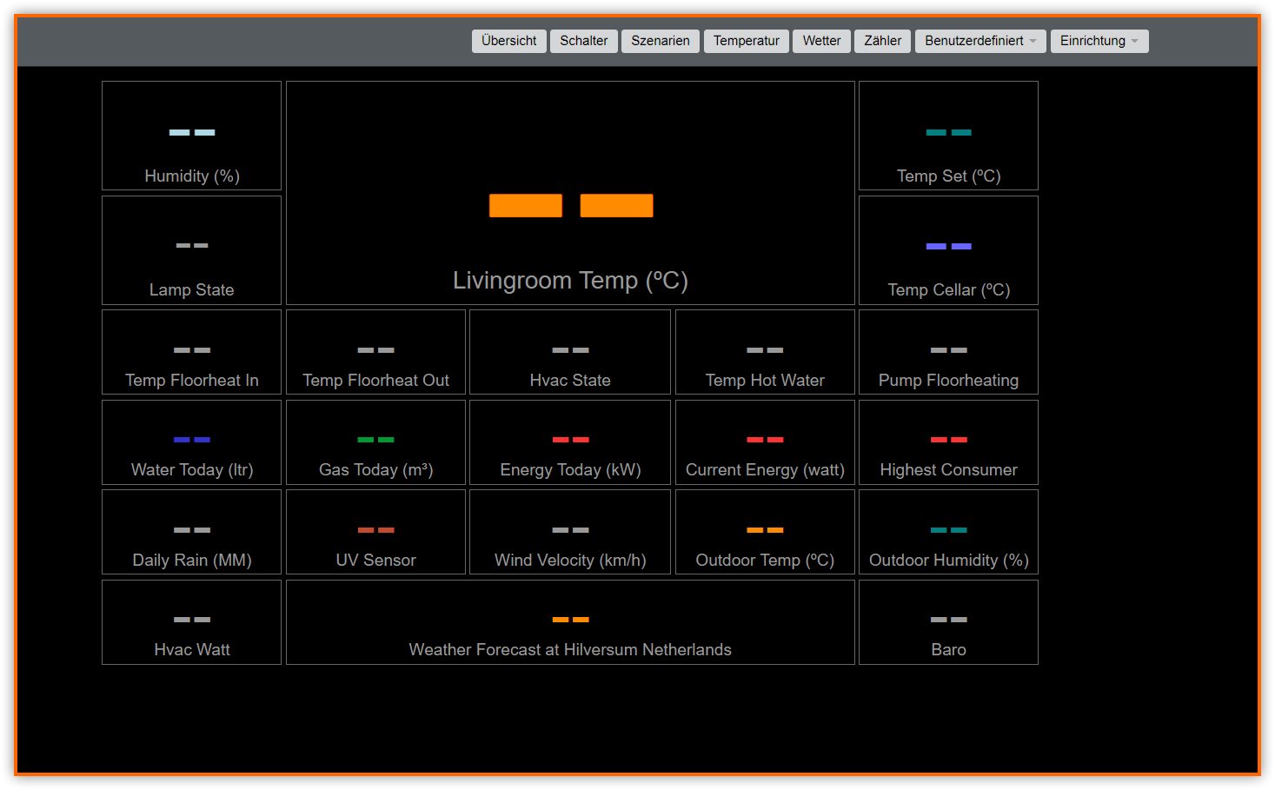Toggle the Hvac State widget

point(570,351)
